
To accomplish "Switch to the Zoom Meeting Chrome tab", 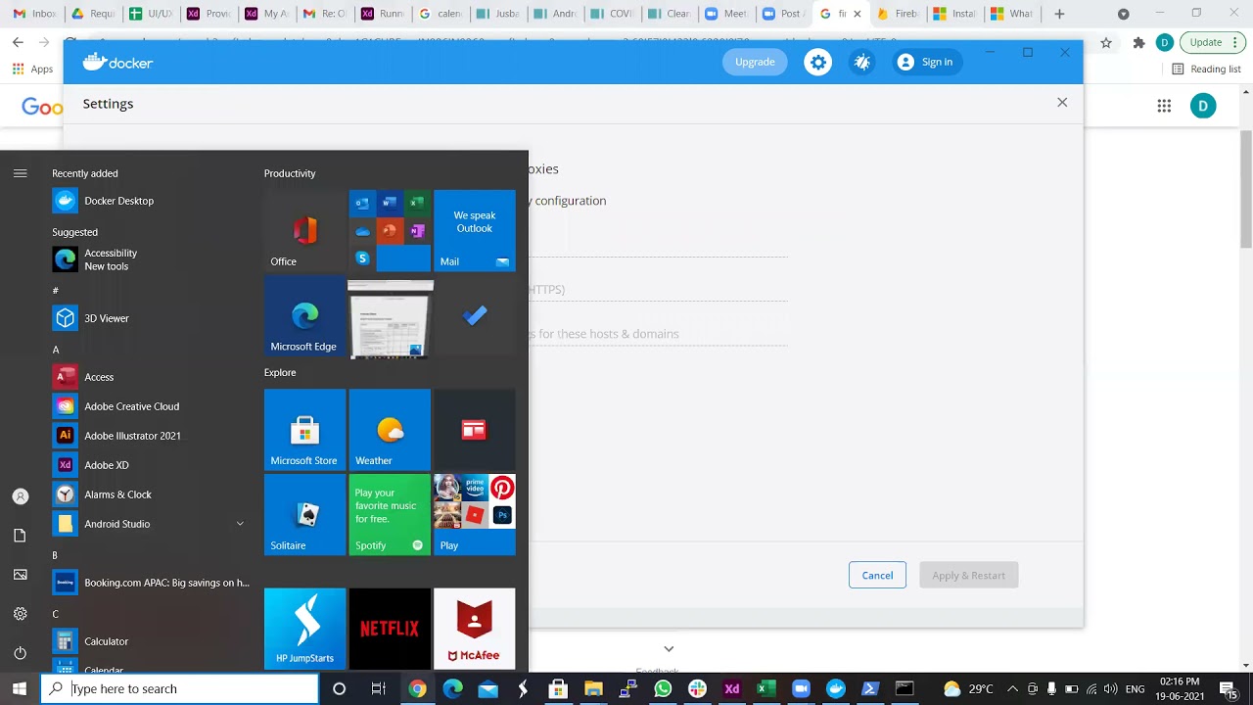I will point(727,14).
